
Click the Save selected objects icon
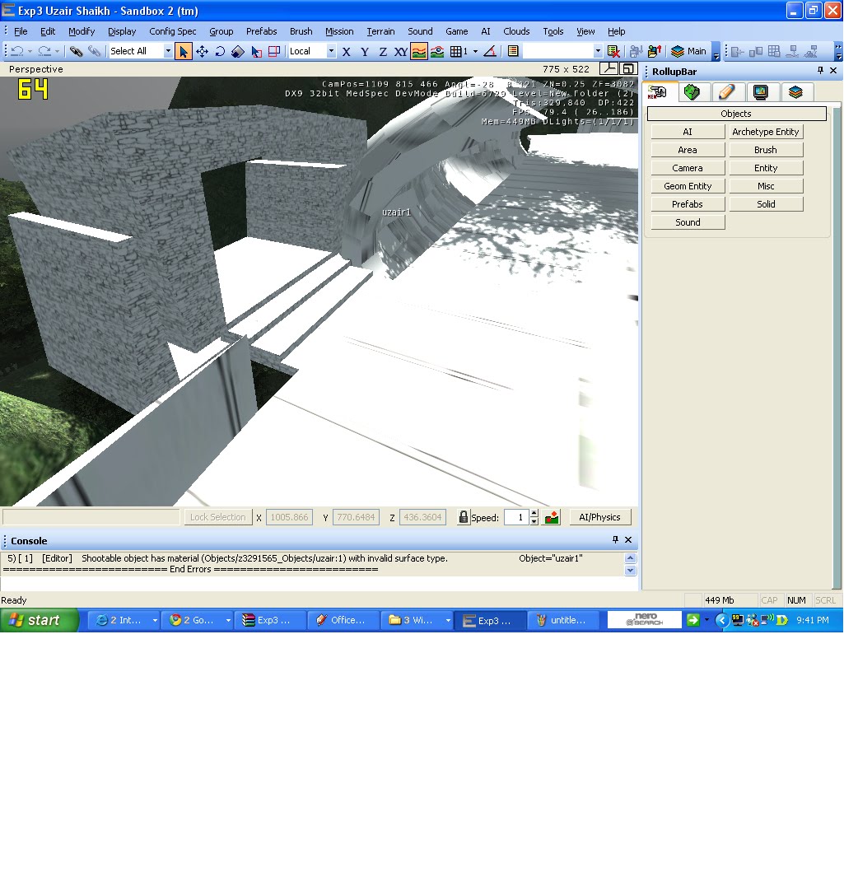pyautogui.click(x=636, y=51)
